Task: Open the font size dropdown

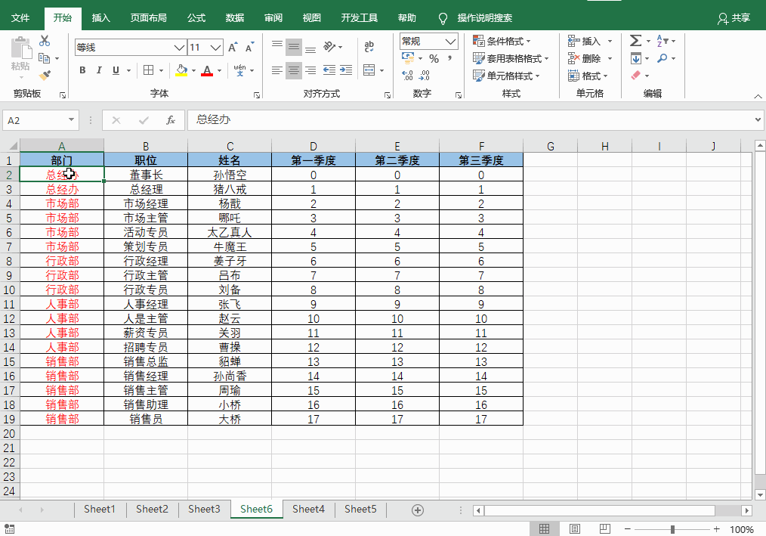Action: point(216,48)
